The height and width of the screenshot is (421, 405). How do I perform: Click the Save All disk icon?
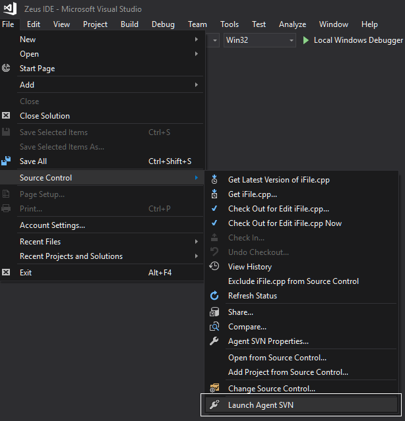pyautogui.click(x=6, y=161)
